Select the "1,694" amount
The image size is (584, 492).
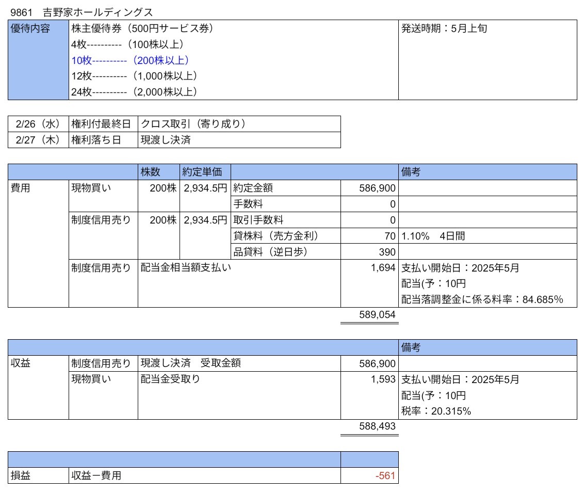383,267
